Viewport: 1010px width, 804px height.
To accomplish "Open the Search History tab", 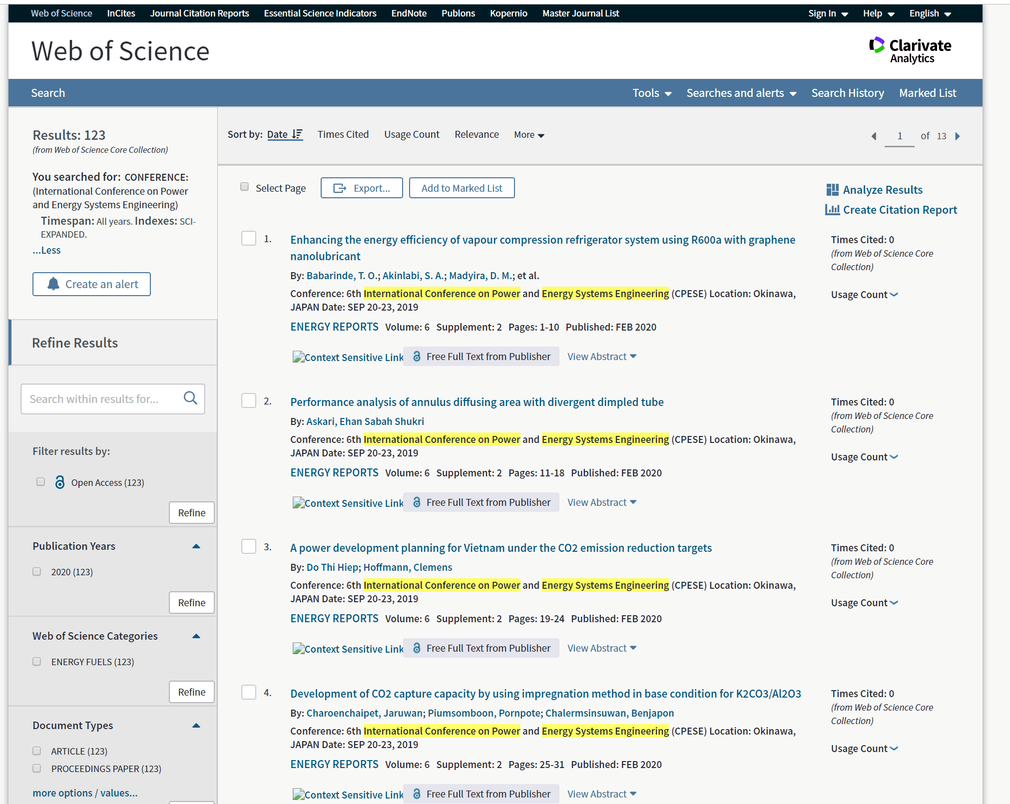I will click(x=848, y=93).
